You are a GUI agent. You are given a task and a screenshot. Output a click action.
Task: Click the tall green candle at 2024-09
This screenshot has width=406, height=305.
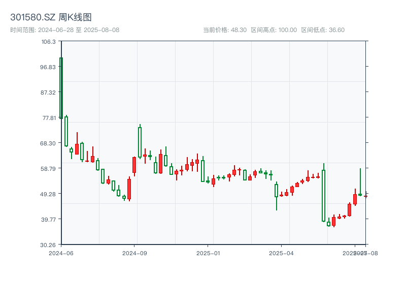click(140, 142)
